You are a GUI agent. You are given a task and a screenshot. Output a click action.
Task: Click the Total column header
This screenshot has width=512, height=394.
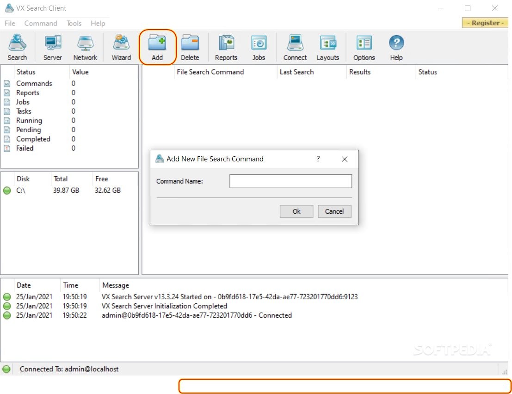tap(61, 179)
